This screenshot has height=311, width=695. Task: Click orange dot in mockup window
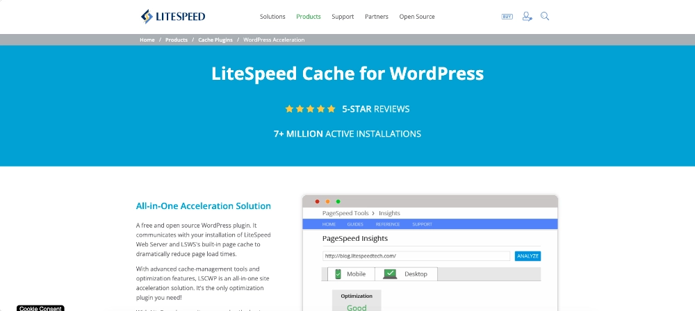pos(327,201)
